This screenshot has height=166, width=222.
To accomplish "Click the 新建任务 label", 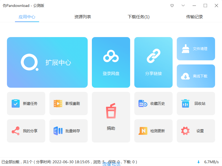I will click(x=30, y=103).
